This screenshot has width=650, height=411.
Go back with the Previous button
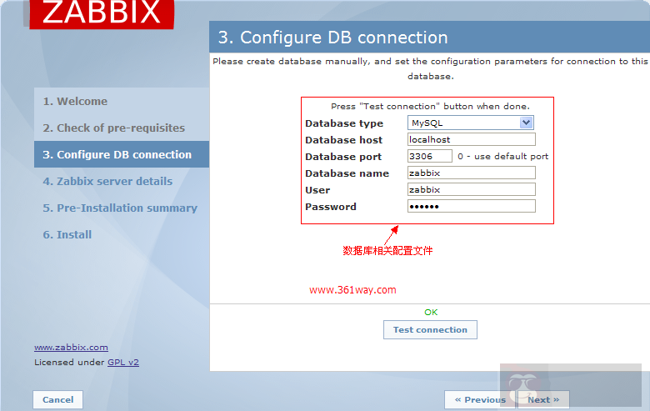tap(480, 400)
